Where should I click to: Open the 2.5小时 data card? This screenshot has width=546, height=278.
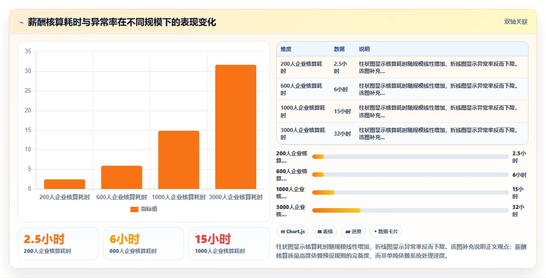[58, 244]
